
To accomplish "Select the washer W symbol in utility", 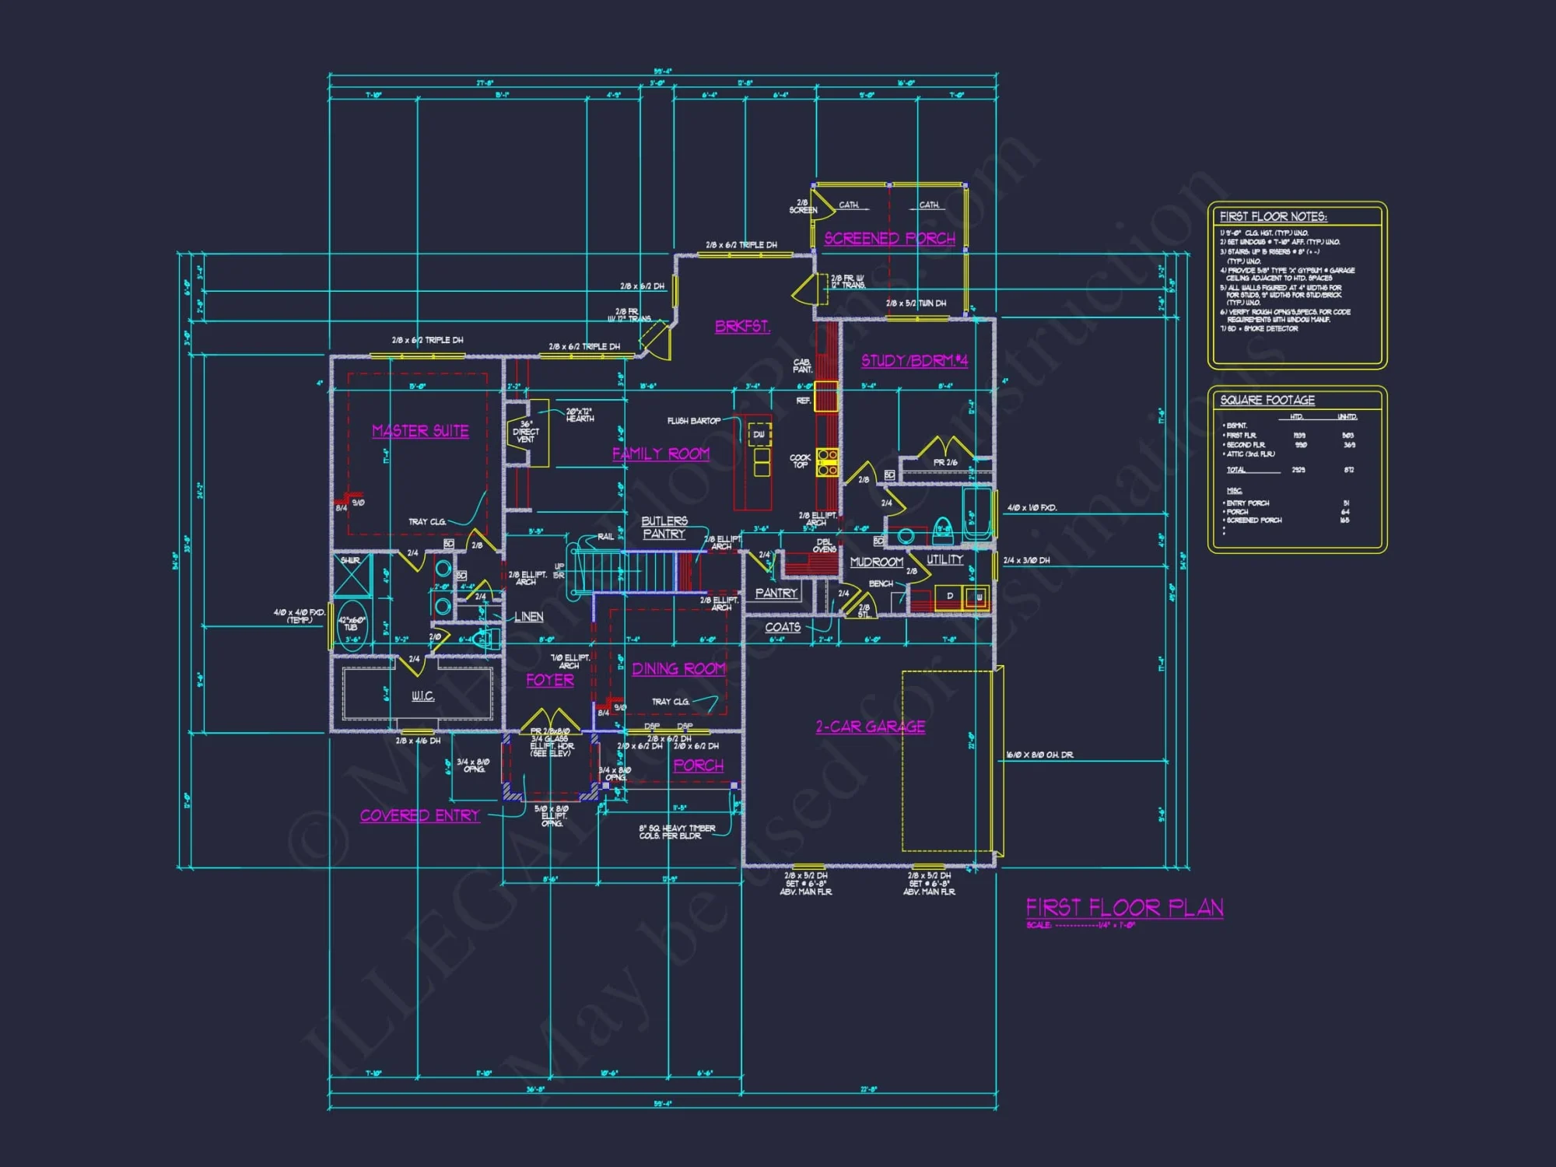I will pyautogui.click(x=977, y=597).
